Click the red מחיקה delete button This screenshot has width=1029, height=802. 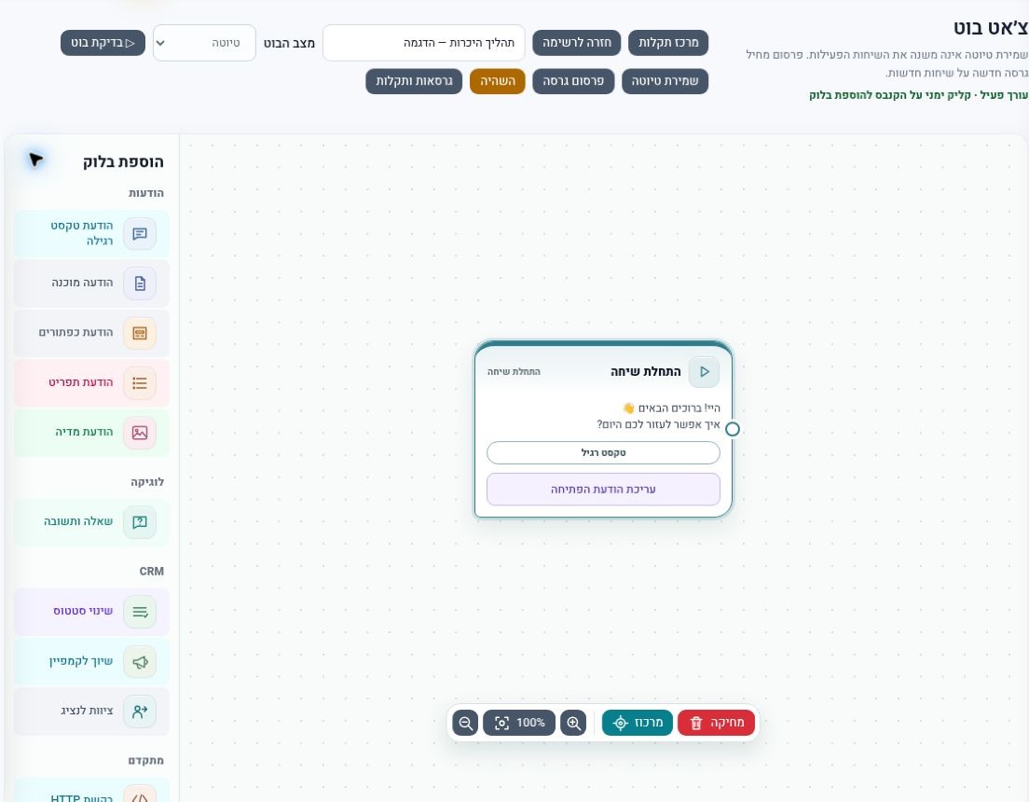(x=716, y=723)
